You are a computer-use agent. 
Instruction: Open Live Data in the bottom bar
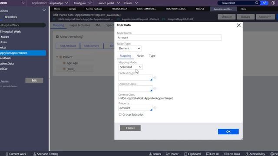[x=232, y=154]
